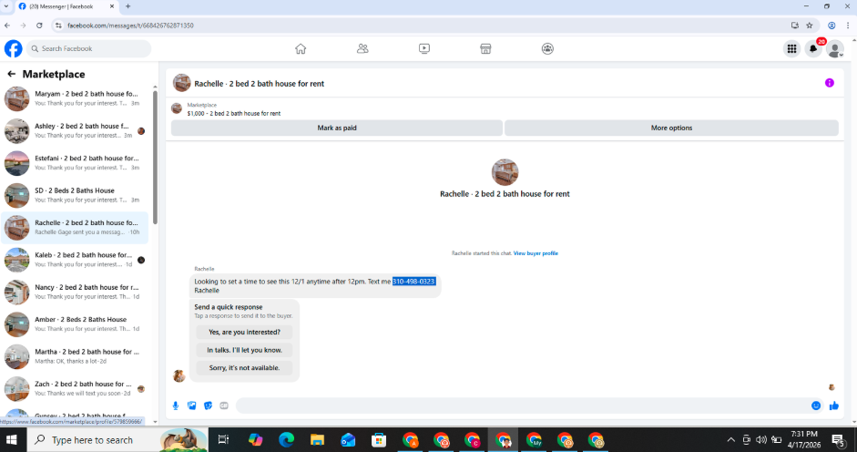The image size is (857, 452).
Task: Bookmark this page with the star
Action: click(810, 26)
